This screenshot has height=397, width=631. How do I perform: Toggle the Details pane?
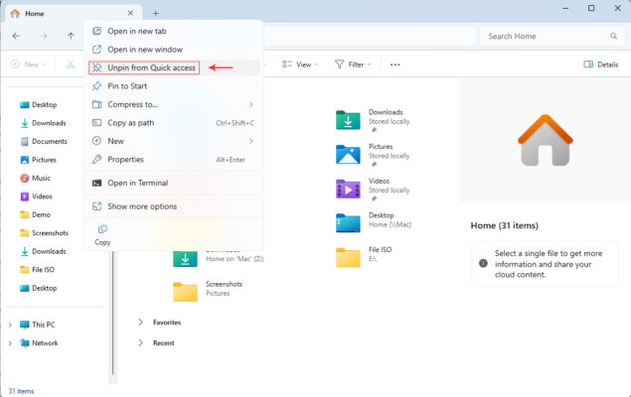(x=601, y=65)
